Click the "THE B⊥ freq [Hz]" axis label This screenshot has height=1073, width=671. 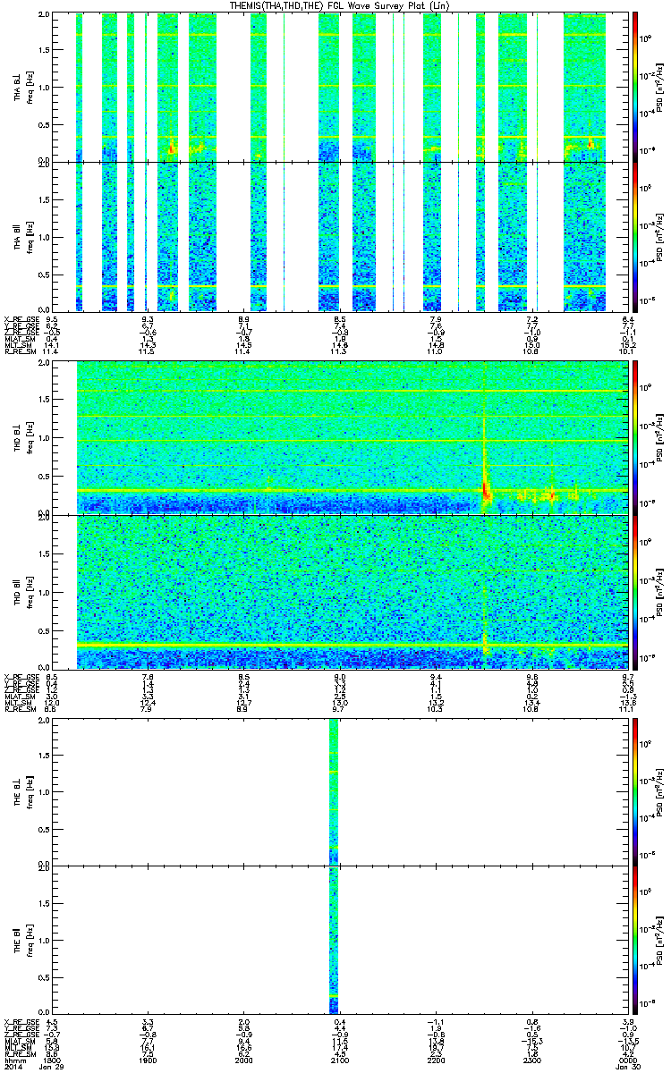[22, 791]
